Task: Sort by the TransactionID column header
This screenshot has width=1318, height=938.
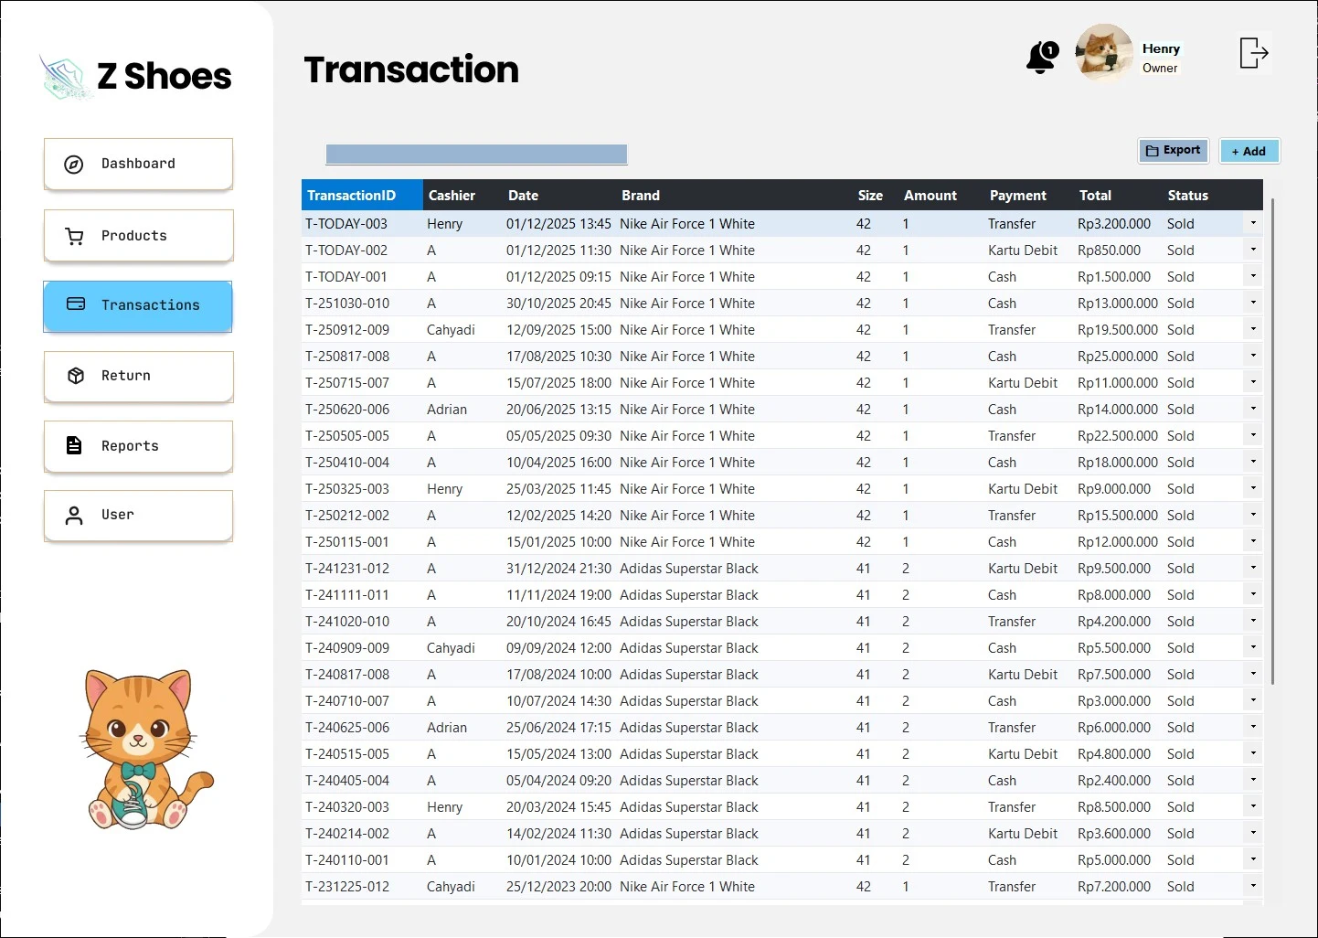Action: 362,195
